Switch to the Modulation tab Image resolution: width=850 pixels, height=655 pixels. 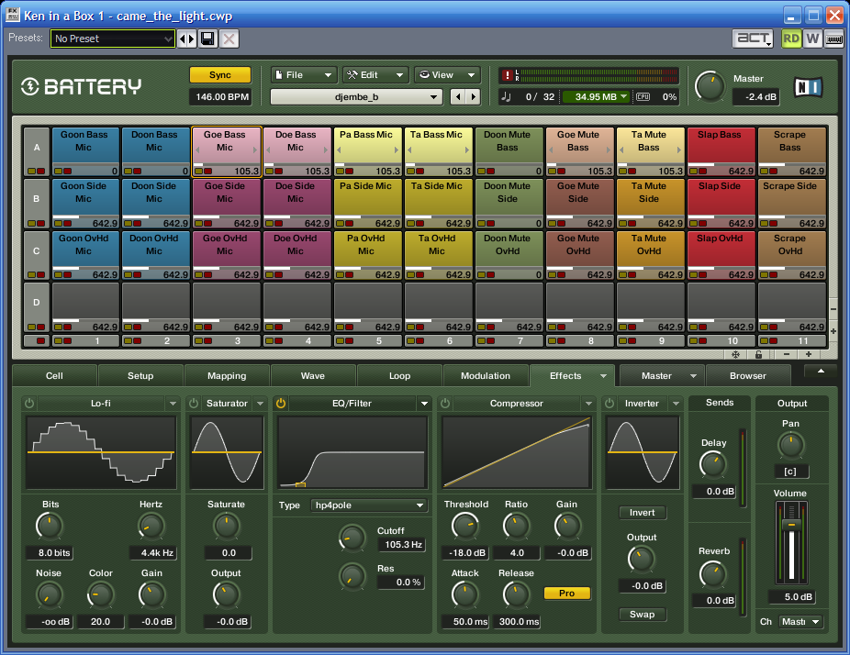486,375
